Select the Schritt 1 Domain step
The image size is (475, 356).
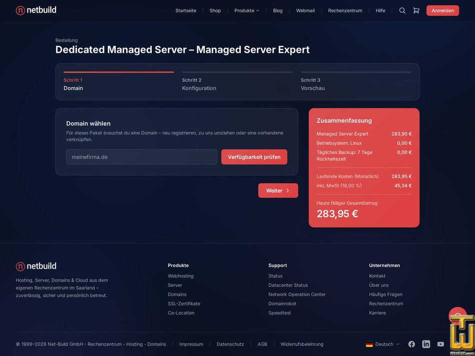[x=119, y=82]
